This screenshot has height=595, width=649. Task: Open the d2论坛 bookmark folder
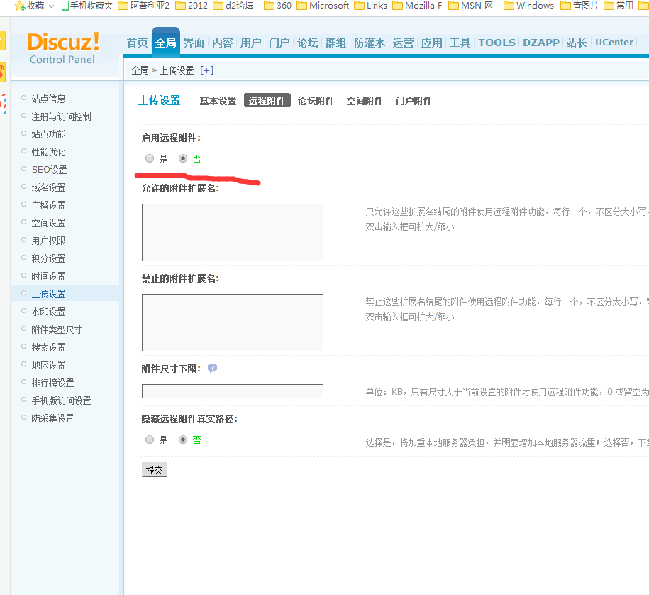[x=233, y=6]
